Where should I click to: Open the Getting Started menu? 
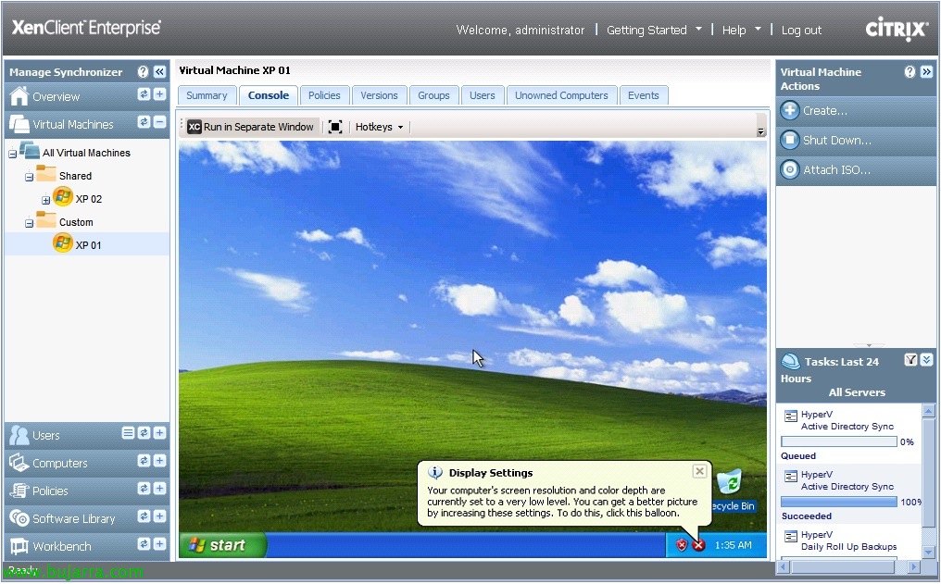point(654,30)
